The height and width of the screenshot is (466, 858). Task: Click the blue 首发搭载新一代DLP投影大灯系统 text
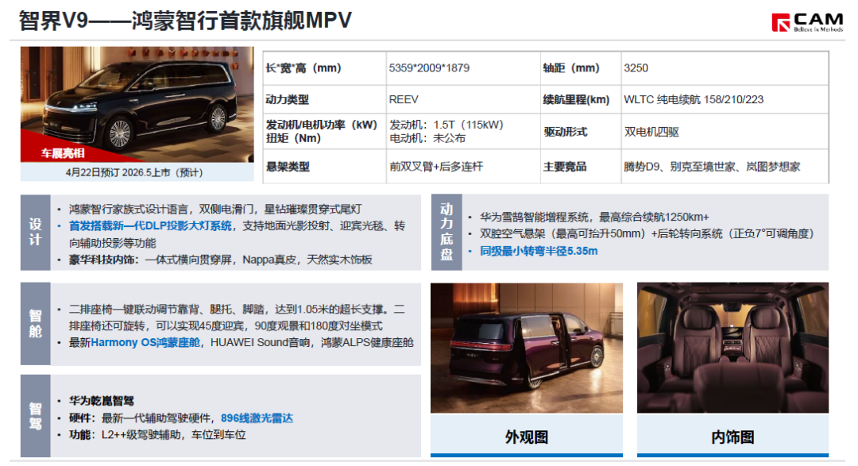click(150, 226)
